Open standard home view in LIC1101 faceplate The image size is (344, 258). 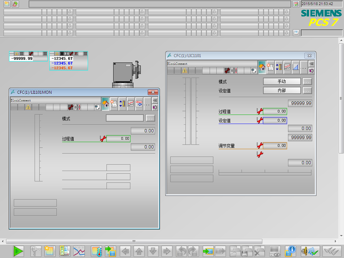262,67
